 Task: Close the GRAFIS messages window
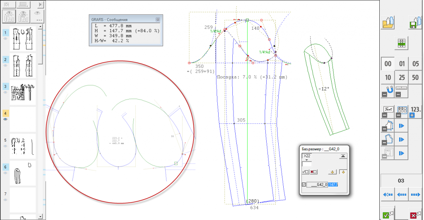[157, 19]
